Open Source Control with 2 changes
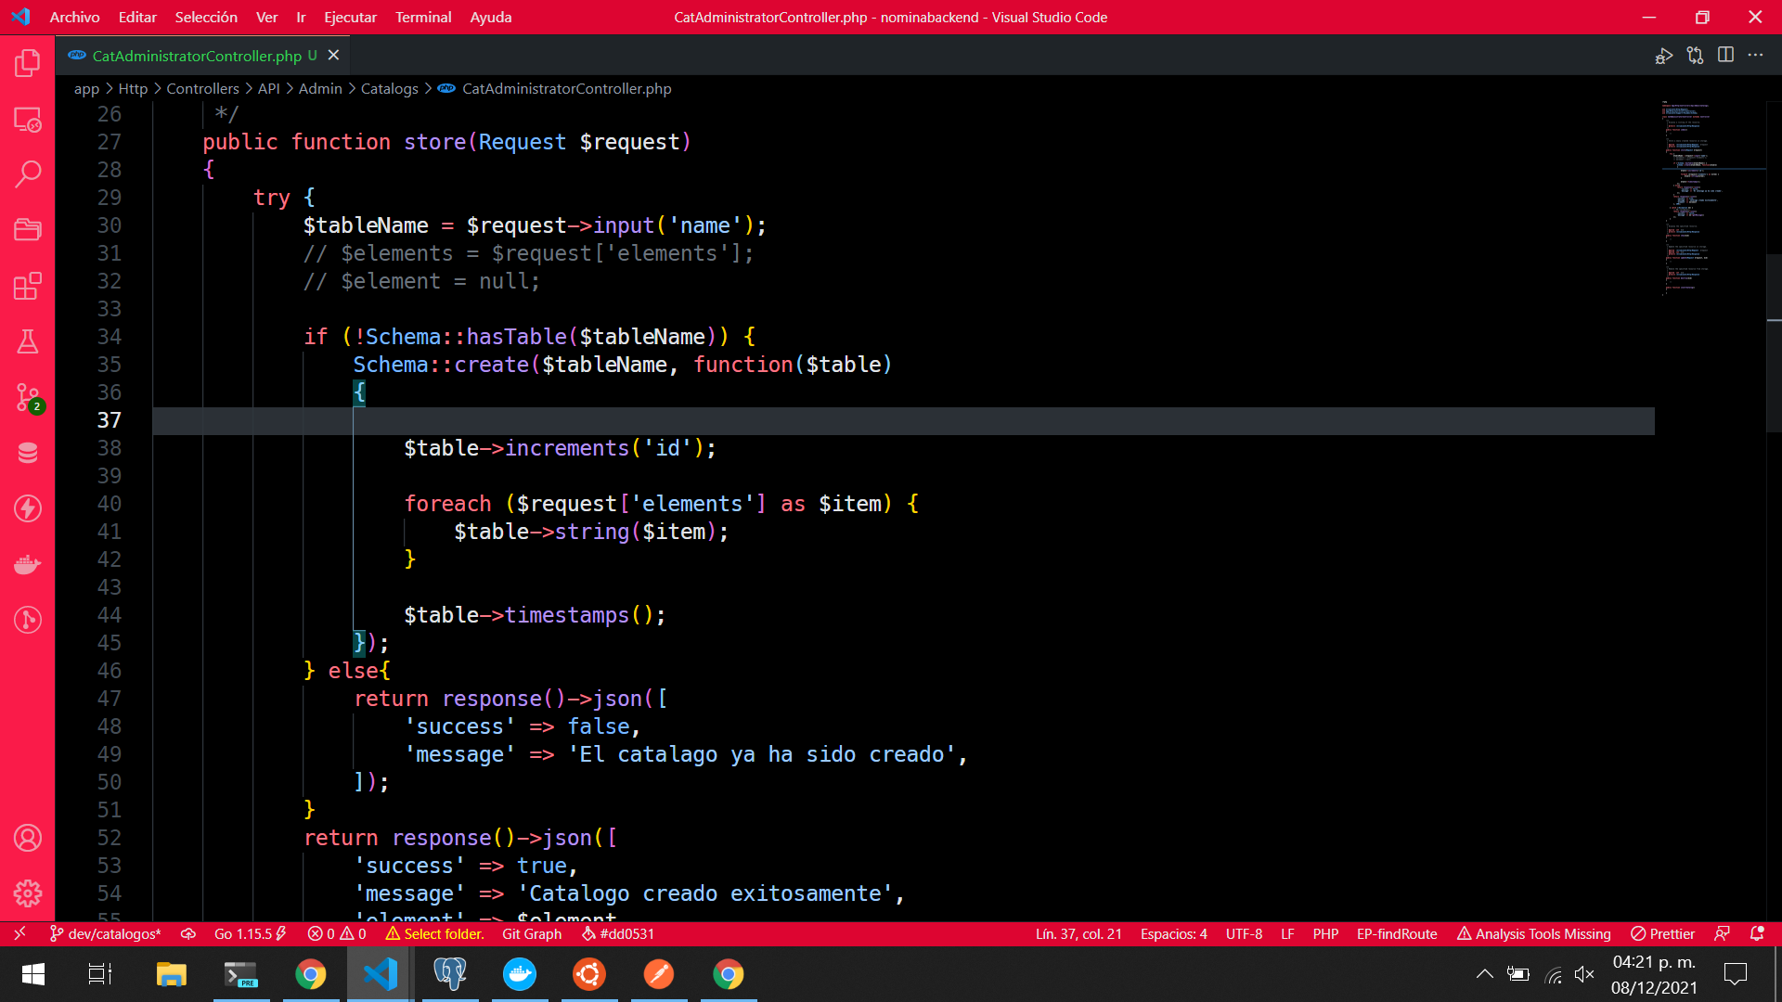 point(28,397)
